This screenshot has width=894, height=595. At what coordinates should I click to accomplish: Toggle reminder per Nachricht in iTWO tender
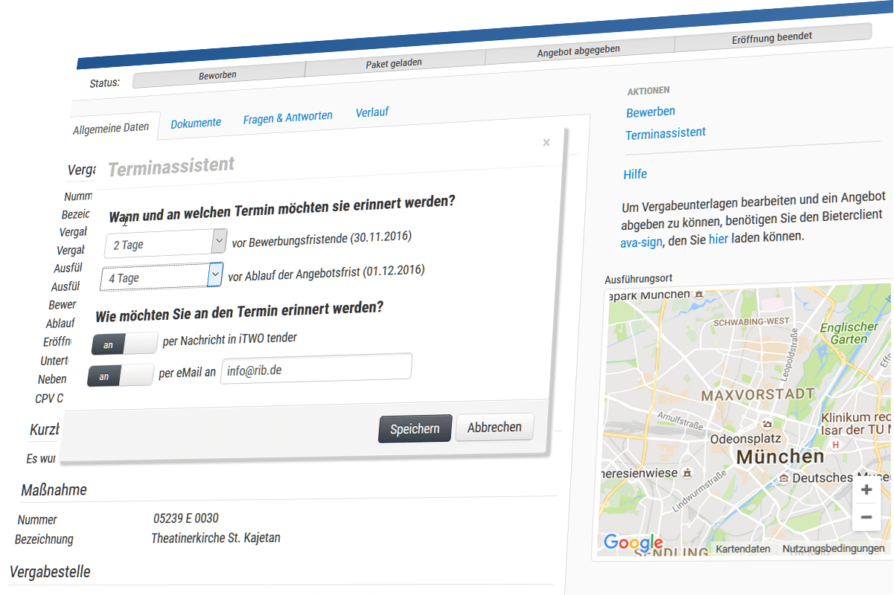coord(125,344)
